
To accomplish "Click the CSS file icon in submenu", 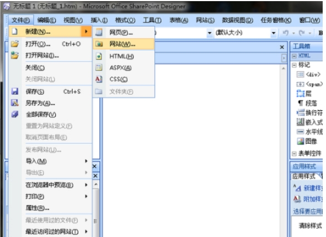I will pos(99,79).
